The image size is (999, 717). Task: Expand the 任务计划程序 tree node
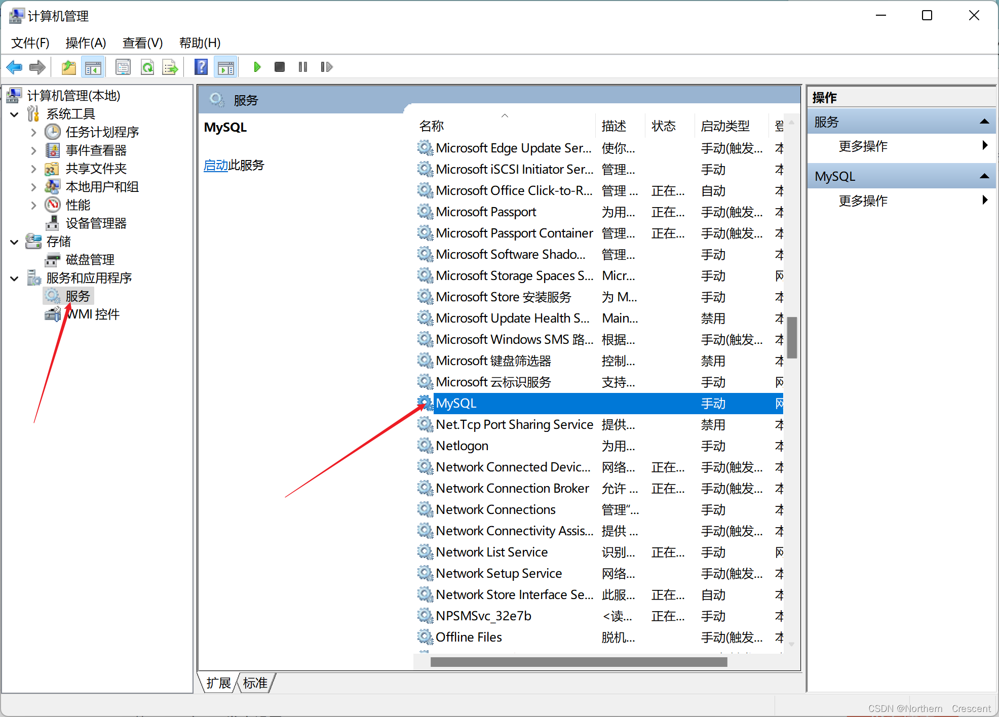coord(33,133)
